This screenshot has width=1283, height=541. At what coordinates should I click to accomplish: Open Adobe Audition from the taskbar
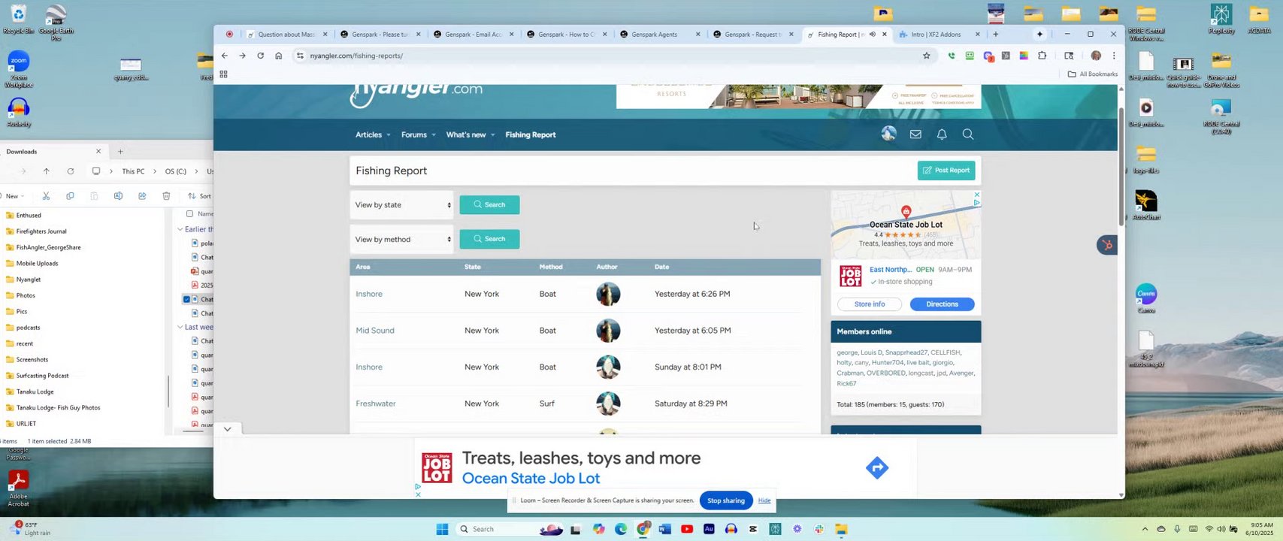pyautogui.click(x=709, y=529)
